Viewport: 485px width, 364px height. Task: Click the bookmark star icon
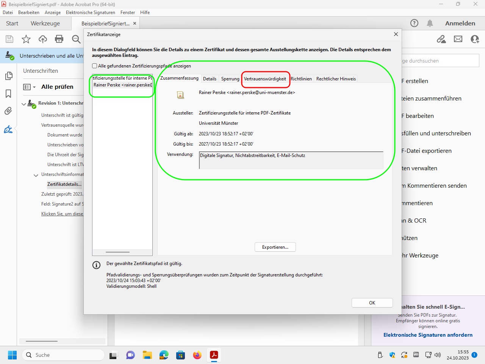pyautogui.click(x=26, y=39)
